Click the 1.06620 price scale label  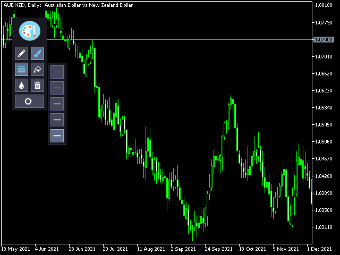tap(324, 74)
